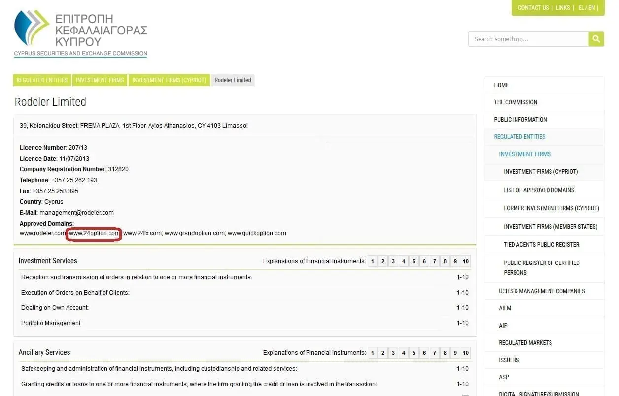
Task: Open AIF sidebar item
Action: pos(544,326)
